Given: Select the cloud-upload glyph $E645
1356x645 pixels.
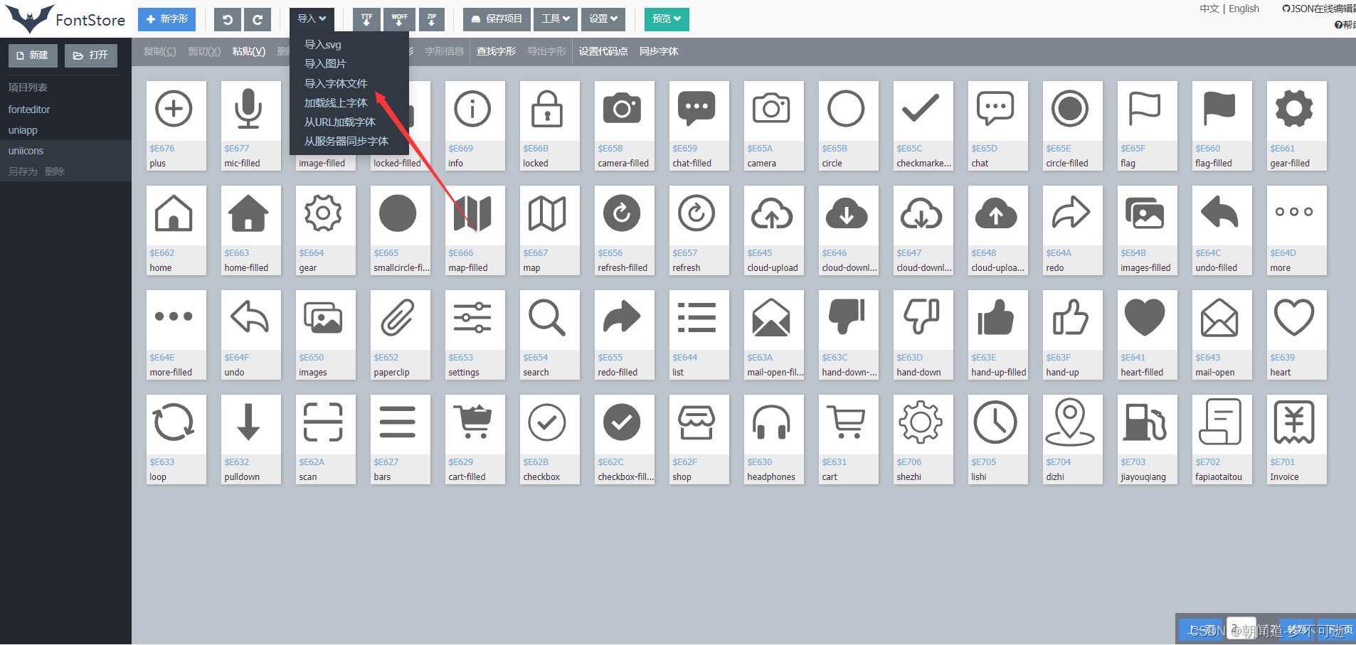Looking at the screenshot, I should pyautogui.click(x=774, y=230).
